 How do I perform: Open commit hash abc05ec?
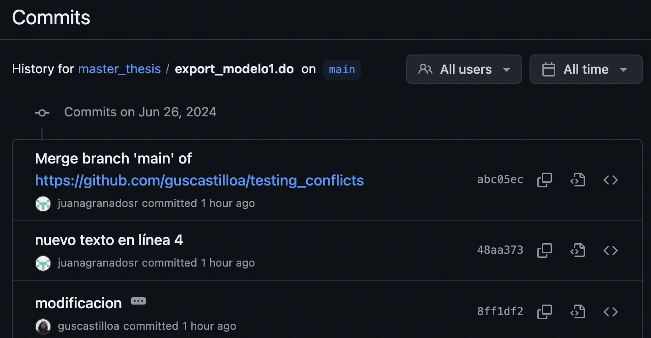(500, 180)
